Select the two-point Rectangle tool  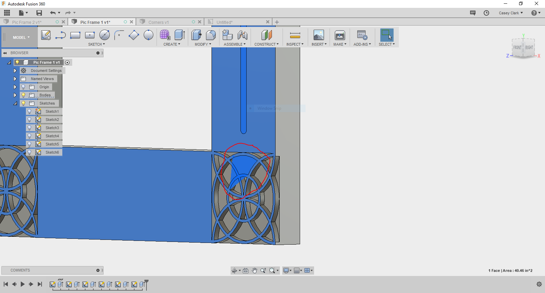[x=75, y=35]
